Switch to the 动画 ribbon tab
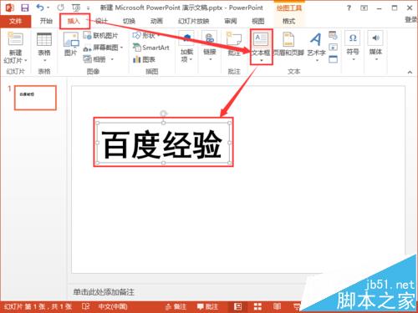The image size is (418, 313). click(x=156, y=21)
